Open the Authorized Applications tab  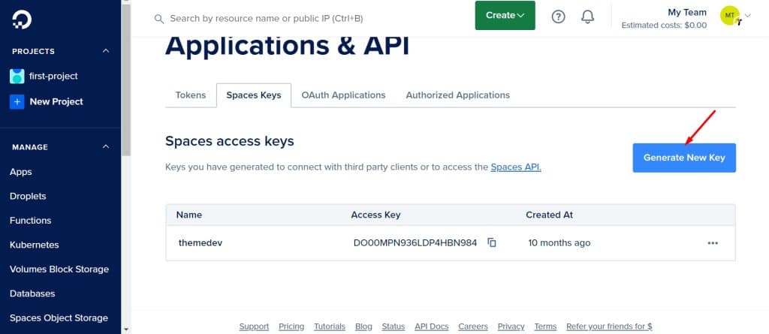[x=457, y=95]
